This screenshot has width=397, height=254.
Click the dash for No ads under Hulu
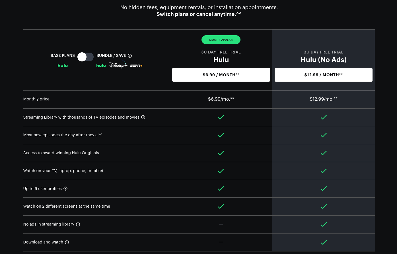tap(221, 224)
